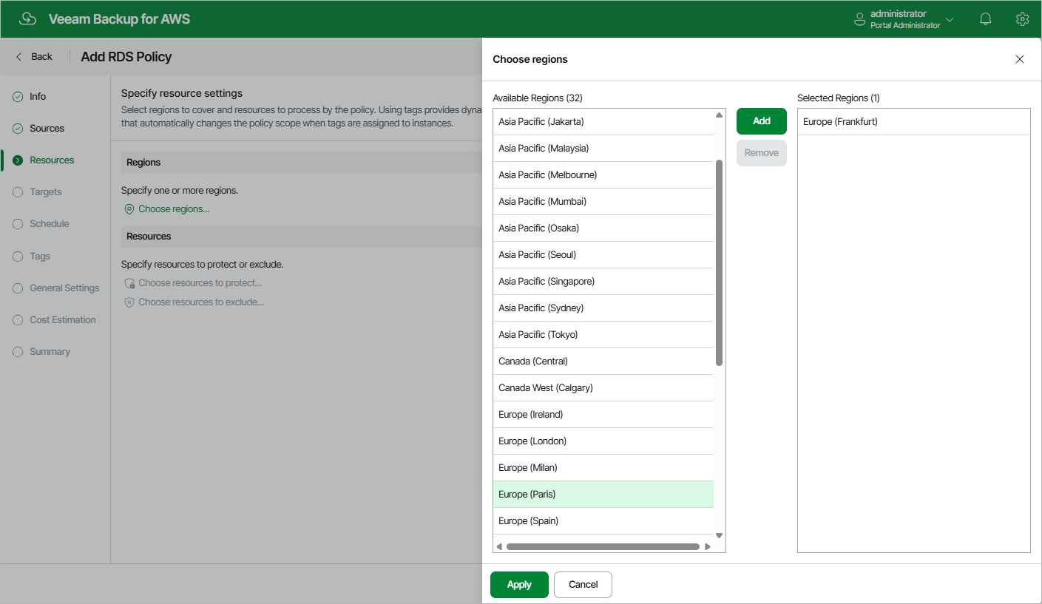1042x604 pixels.
Task: Select Asia Pacific (Jakarta) region
Action: (603, 122)
